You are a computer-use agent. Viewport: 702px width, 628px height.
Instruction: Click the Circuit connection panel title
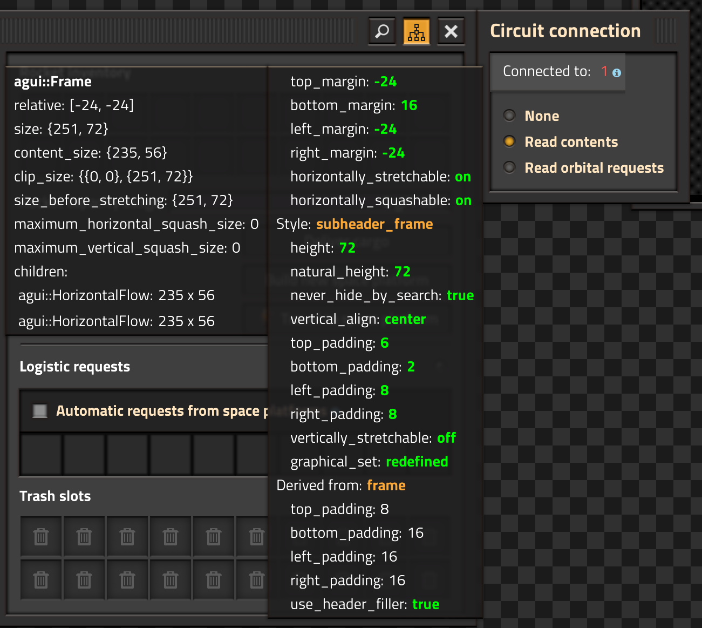pyautogui.click(x=565, y=31)
